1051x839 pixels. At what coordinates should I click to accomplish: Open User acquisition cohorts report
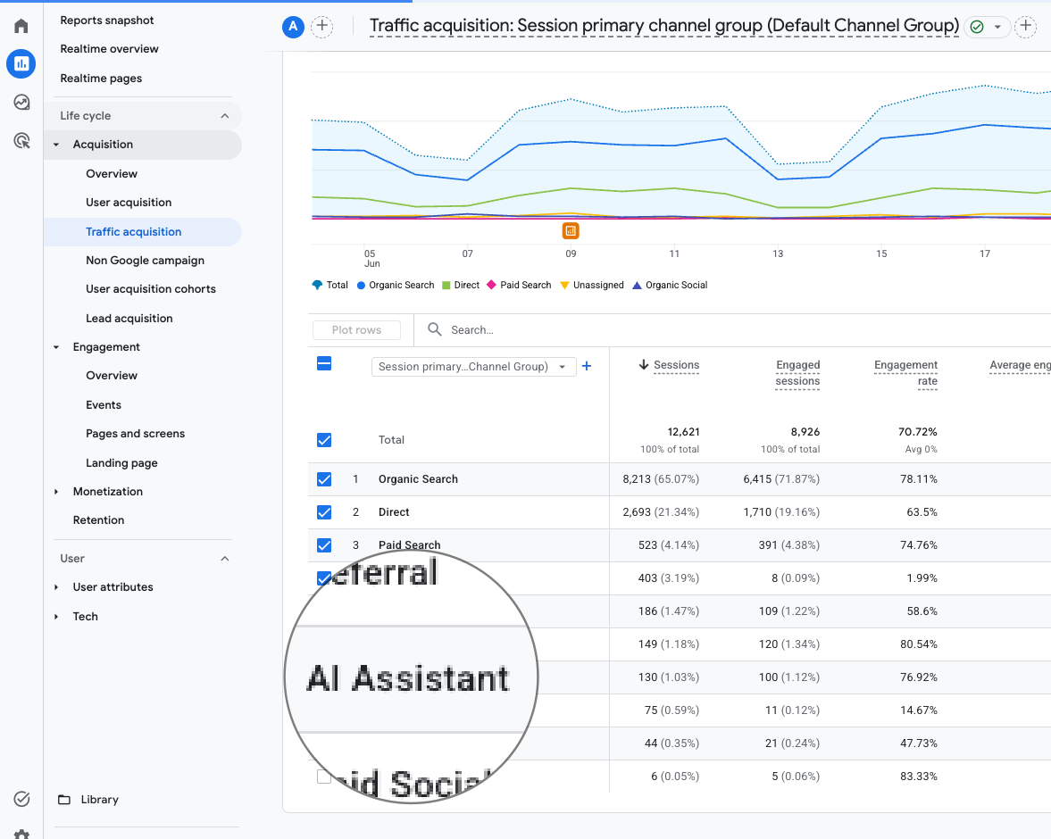tap(151, 289)
